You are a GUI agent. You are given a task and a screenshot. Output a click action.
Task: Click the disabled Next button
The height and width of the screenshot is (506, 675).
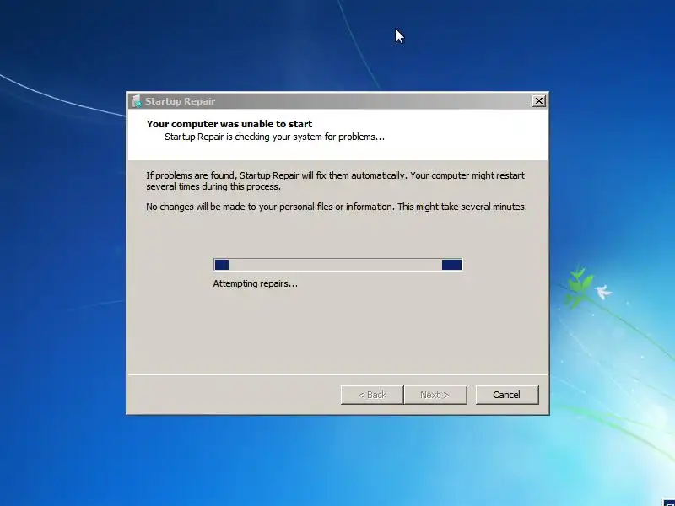435,395
